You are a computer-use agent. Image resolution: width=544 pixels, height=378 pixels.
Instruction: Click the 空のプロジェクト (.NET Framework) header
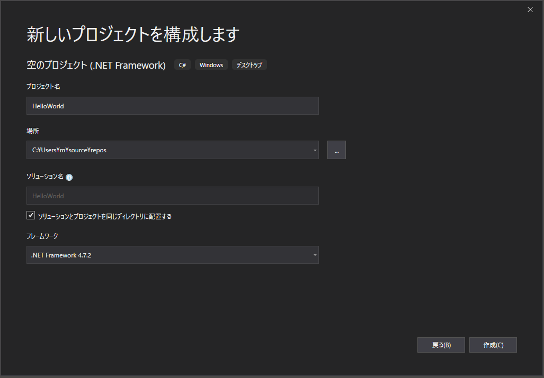click(95, 64)
